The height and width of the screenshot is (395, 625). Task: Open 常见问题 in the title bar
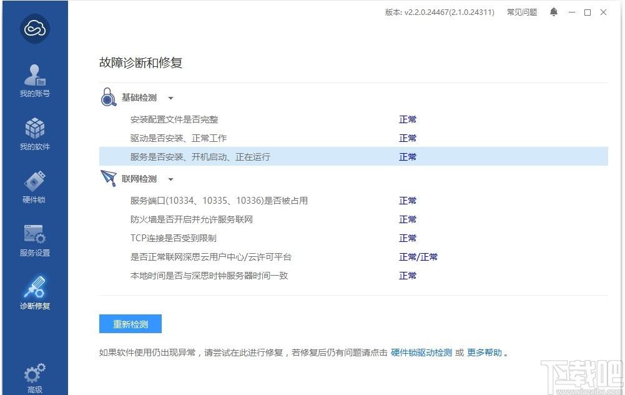522,12
